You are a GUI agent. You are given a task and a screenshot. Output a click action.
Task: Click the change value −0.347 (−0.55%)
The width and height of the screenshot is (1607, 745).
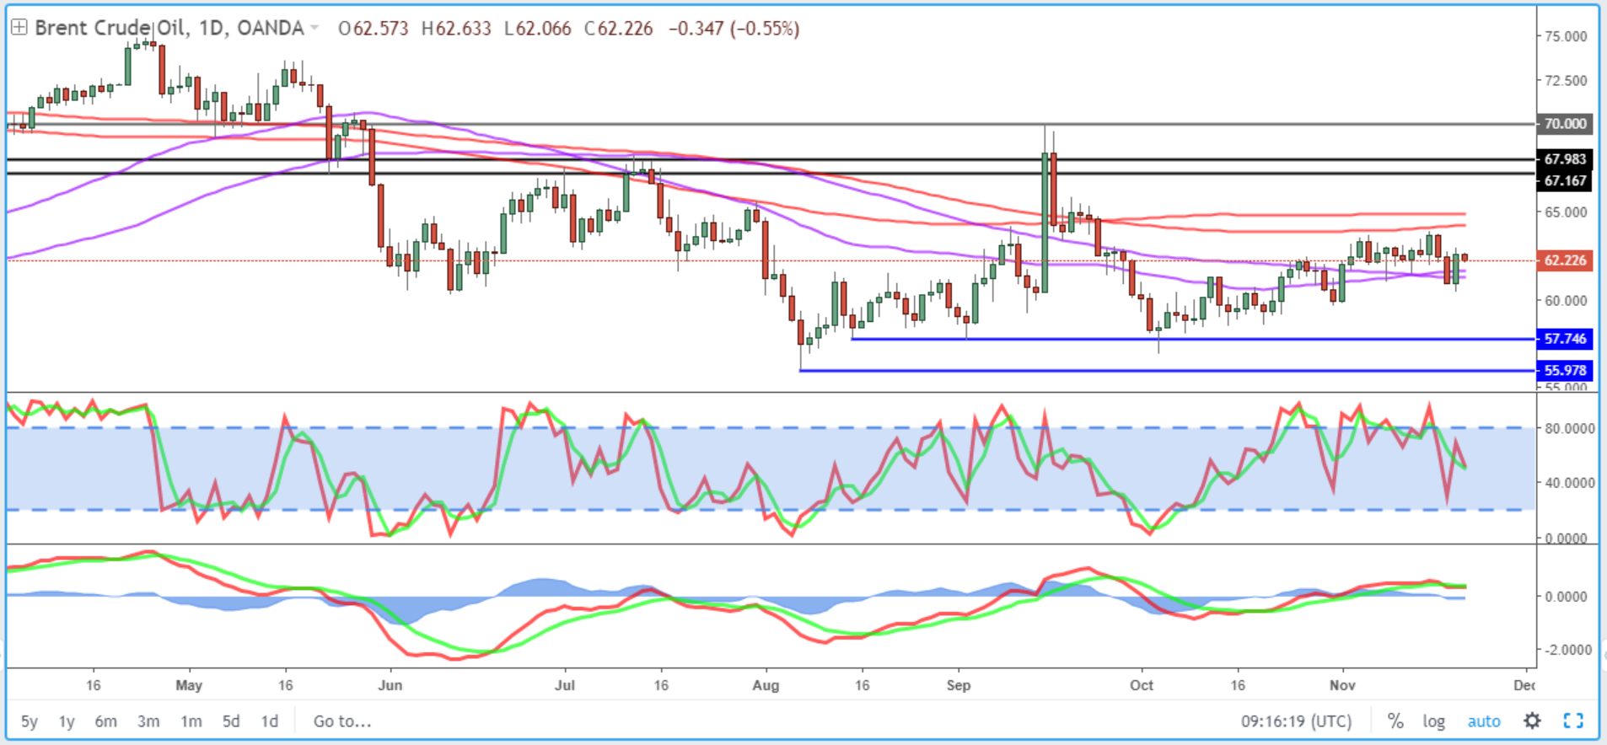coord(734,29)
